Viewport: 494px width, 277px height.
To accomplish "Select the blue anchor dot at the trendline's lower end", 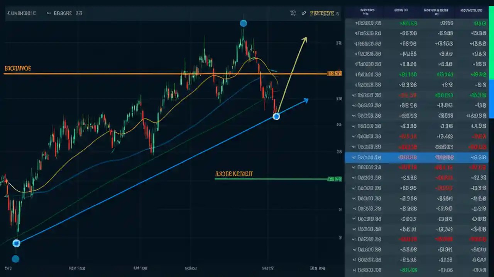I will tap(16, 243).
